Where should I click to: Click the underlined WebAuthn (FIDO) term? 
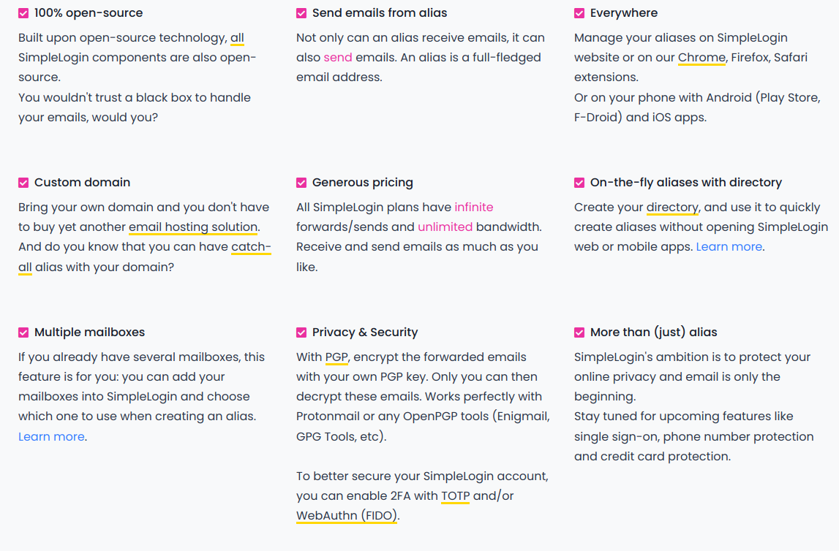pyautogui.click(x=347, y=516)
